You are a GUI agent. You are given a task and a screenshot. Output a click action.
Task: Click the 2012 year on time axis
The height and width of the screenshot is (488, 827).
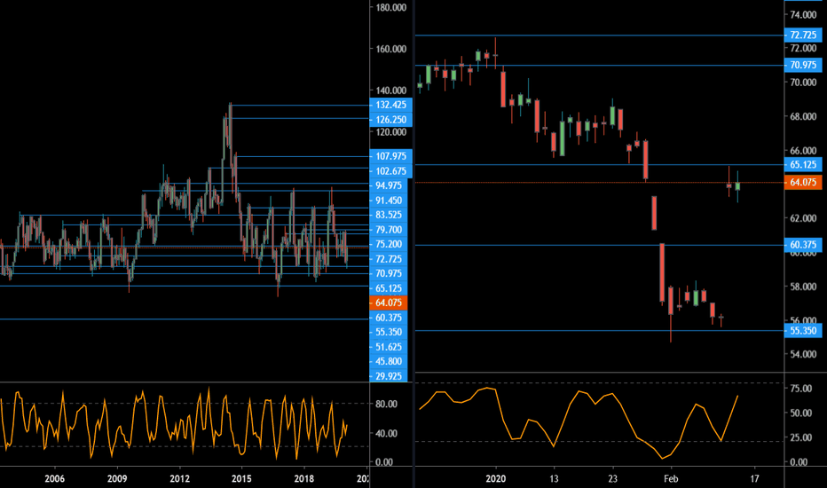coord(179,479)
